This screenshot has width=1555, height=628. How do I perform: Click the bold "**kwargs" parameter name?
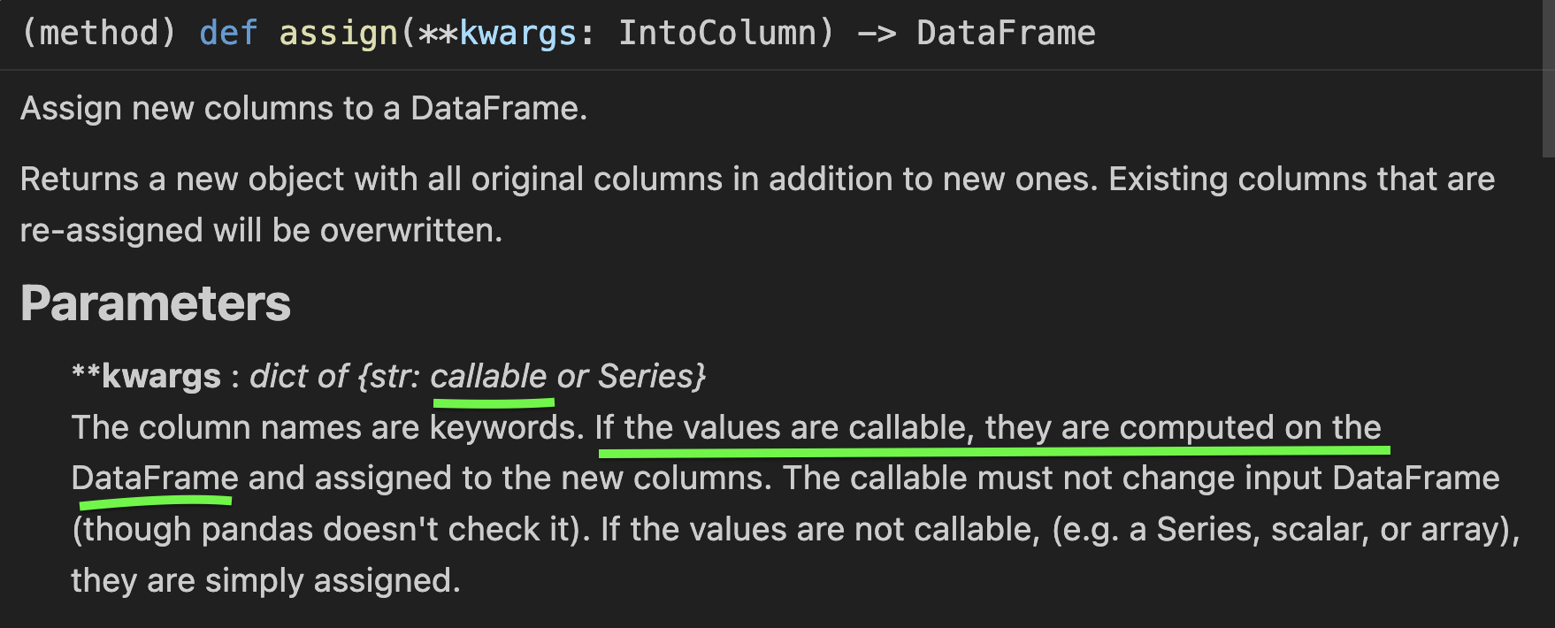click(146, 377)
